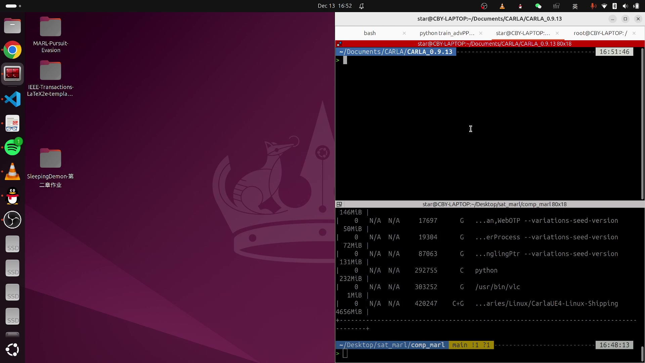
Task: Open the Dec 13 16:52 clock menu
Action: pos(335,6)
